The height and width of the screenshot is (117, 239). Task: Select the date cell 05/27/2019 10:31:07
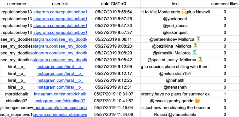[114, 94]
